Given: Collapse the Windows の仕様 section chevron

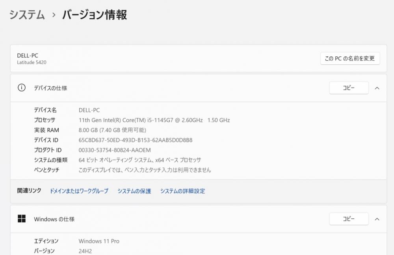Looking at the screenshot, I should coord(377,219).
